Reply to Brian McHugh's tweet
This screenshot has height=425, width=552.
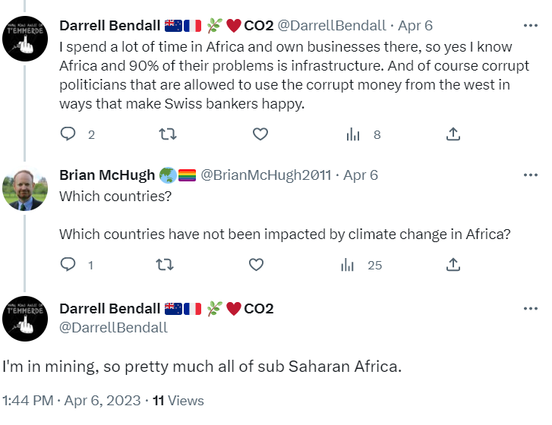pos(68,265)
